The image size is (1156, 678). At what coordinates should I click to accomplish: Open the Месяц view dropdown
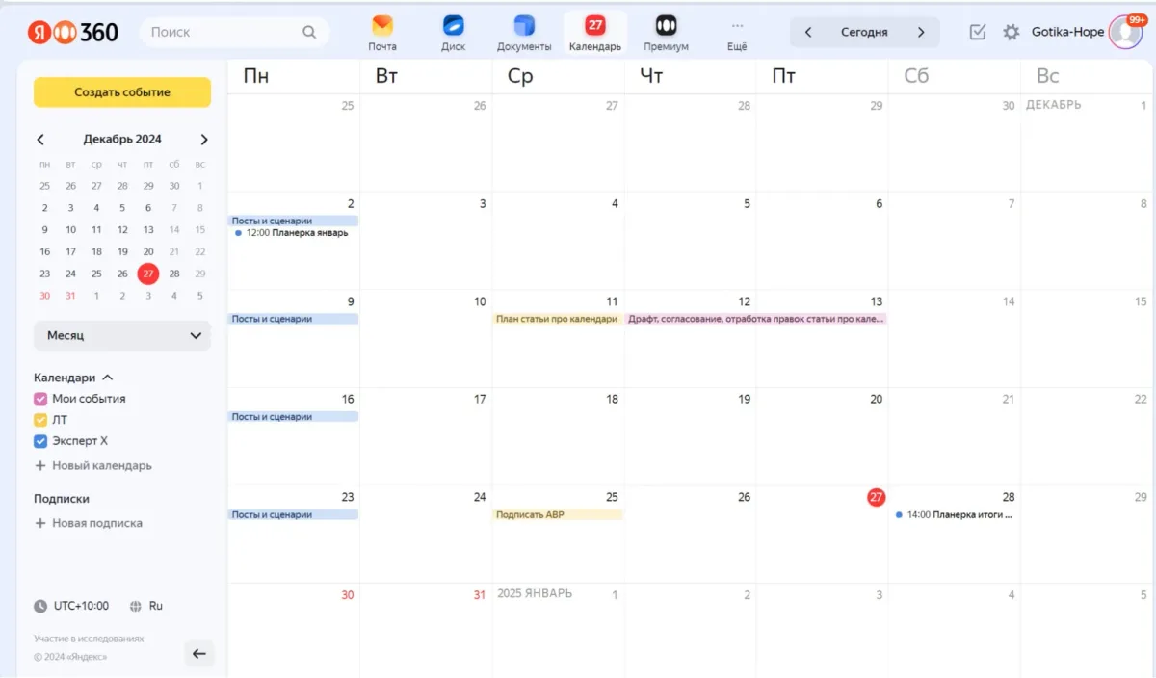click(122, 336)
